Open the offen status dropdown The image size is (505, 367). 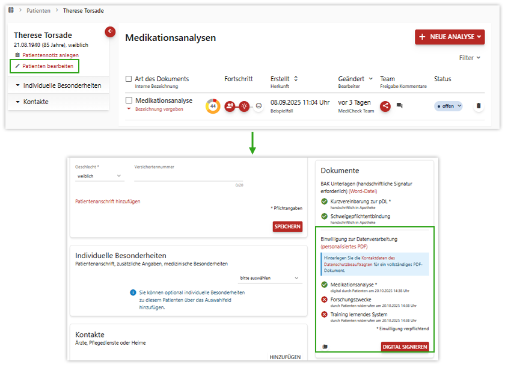(x=448, y=106)
